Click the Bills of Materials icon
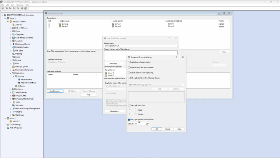Viewport: 280px width, 158px height. (x=13, y=28)
